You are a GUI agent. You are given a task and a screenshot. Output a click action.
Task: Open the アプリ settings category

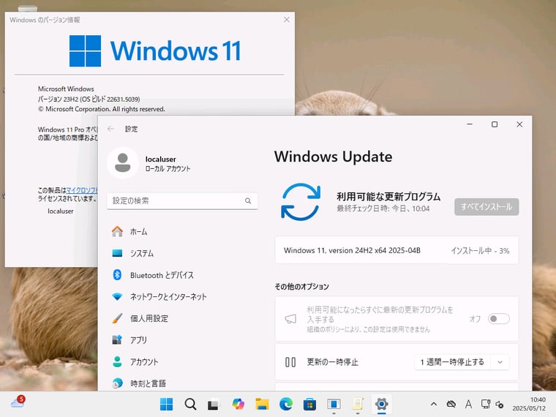pyautogui.click(x=138, y=339)
